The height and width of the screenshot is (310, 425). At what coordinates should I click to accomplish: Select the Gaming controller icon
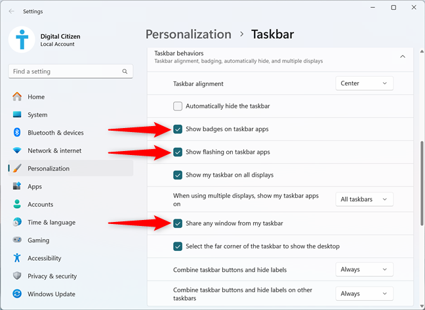(17, 240)
